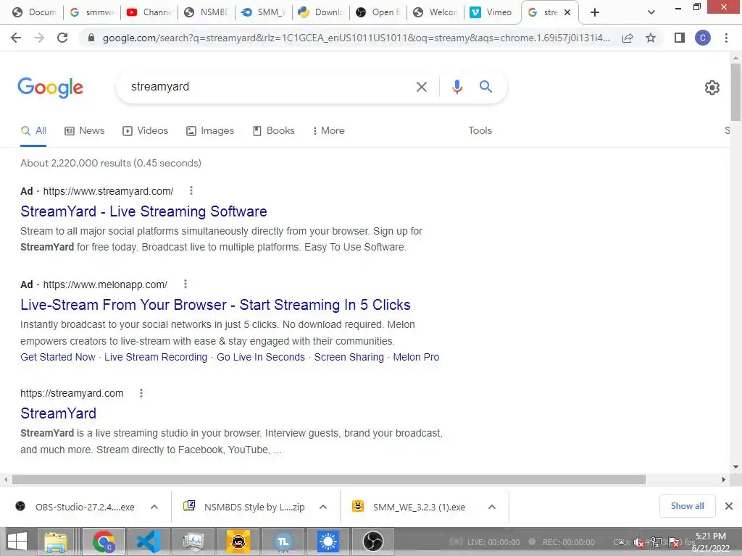Click into the streamyard search field

pyautogui.click(x=270, y=87)
